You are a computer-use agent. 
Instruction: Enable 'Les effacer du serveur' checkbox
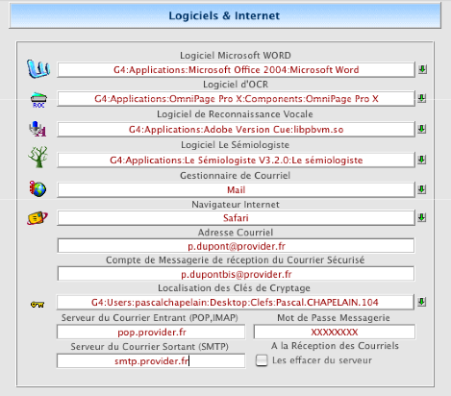262,360
